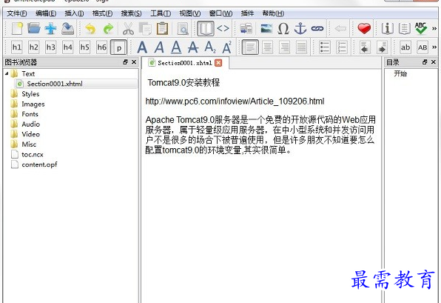Click 开始 entry in the 目录 panel
Viewport: 441px width, 303px height.
point(400,74)
